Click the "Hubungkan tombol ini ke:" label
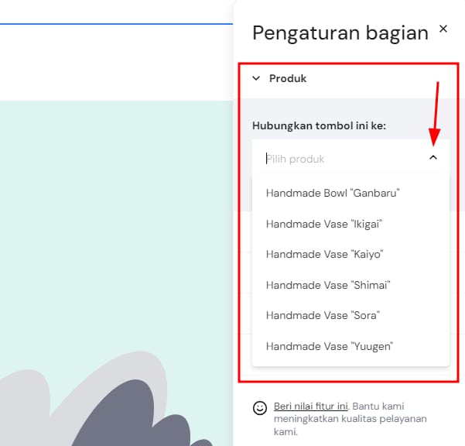 [319, 125]
